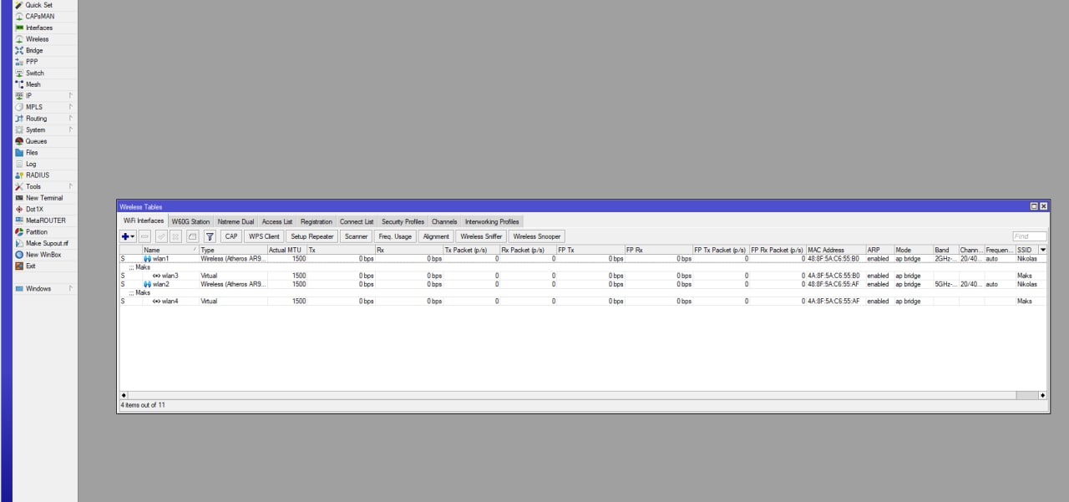Click the Alignment button

[436, 236]
